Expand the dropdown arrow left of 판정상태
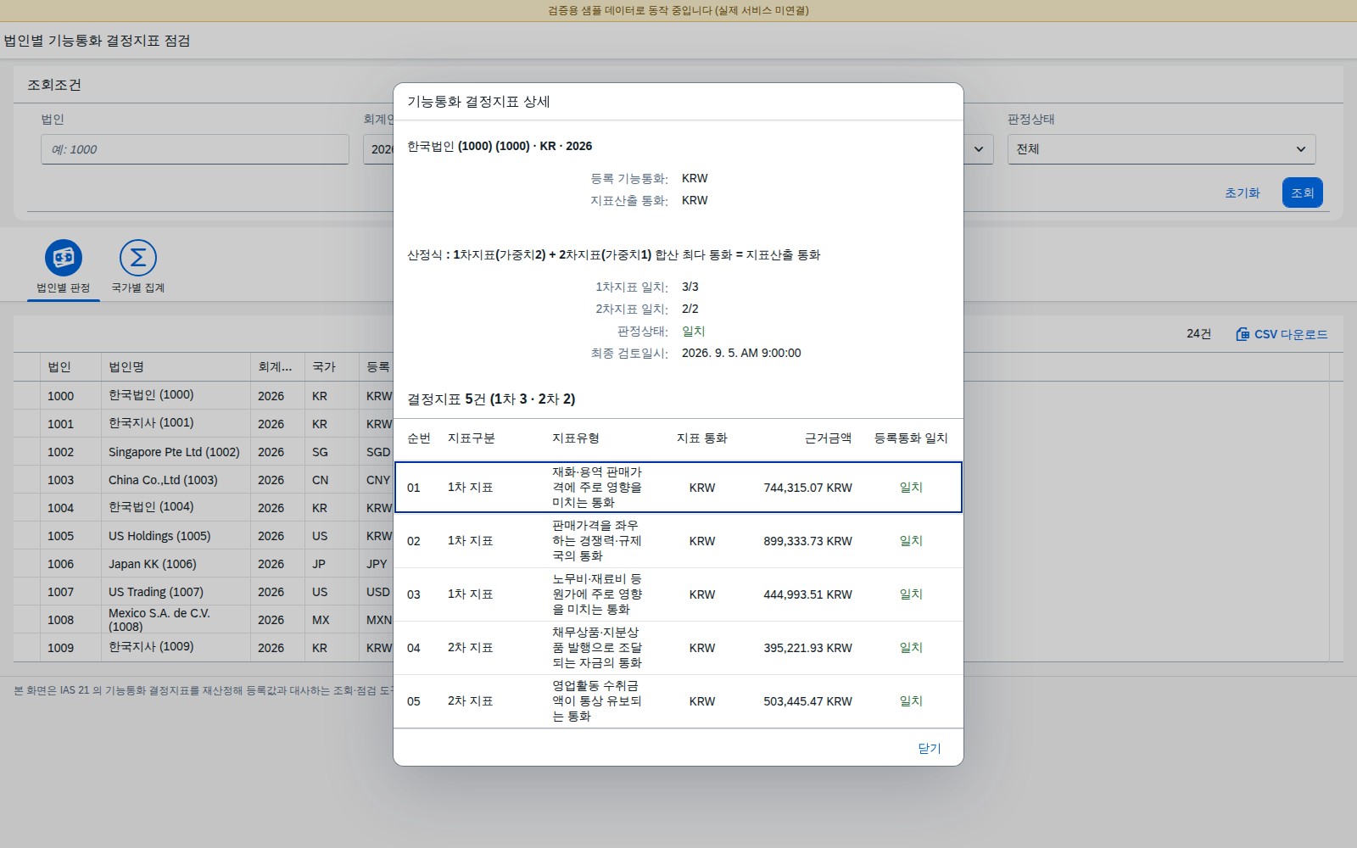This screenshot has width=1357, height=848. pyautogui.click(x=979, y=149)
